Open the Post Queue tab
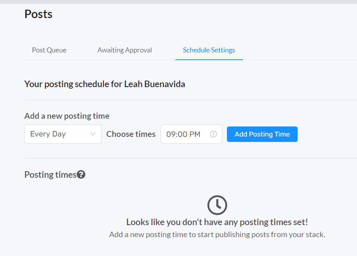 point(49,50)
